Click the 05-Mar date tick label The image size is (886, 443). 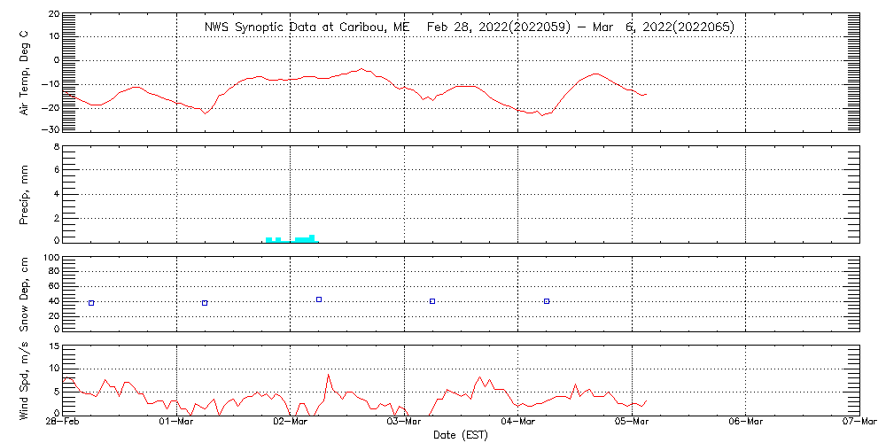tap(632, 423)
